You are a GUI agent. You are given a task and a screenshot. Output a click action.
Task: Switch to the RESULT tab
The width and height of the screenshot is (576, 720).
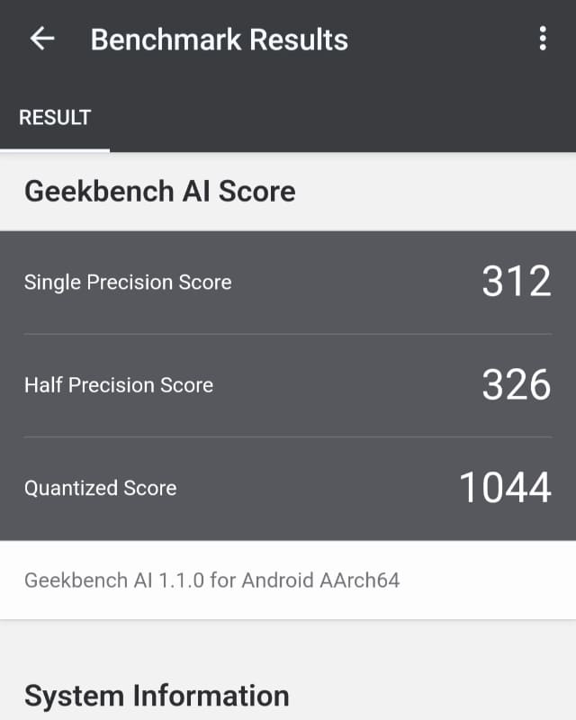pos(54,117)
